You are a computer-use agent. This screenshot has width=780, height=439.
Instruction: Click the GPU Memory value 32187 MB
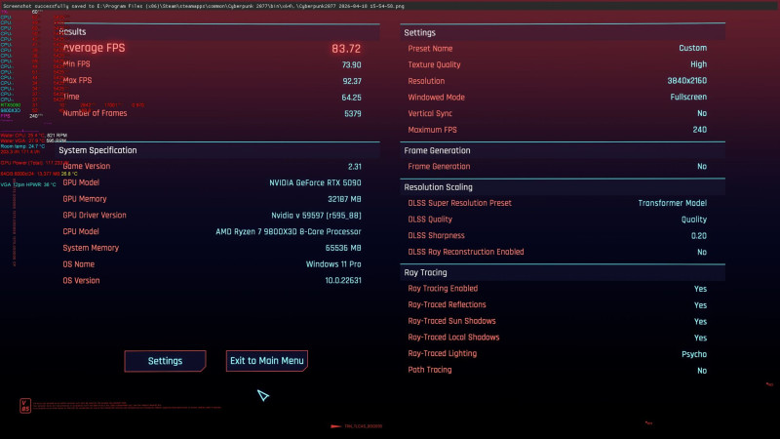point(344,199)
